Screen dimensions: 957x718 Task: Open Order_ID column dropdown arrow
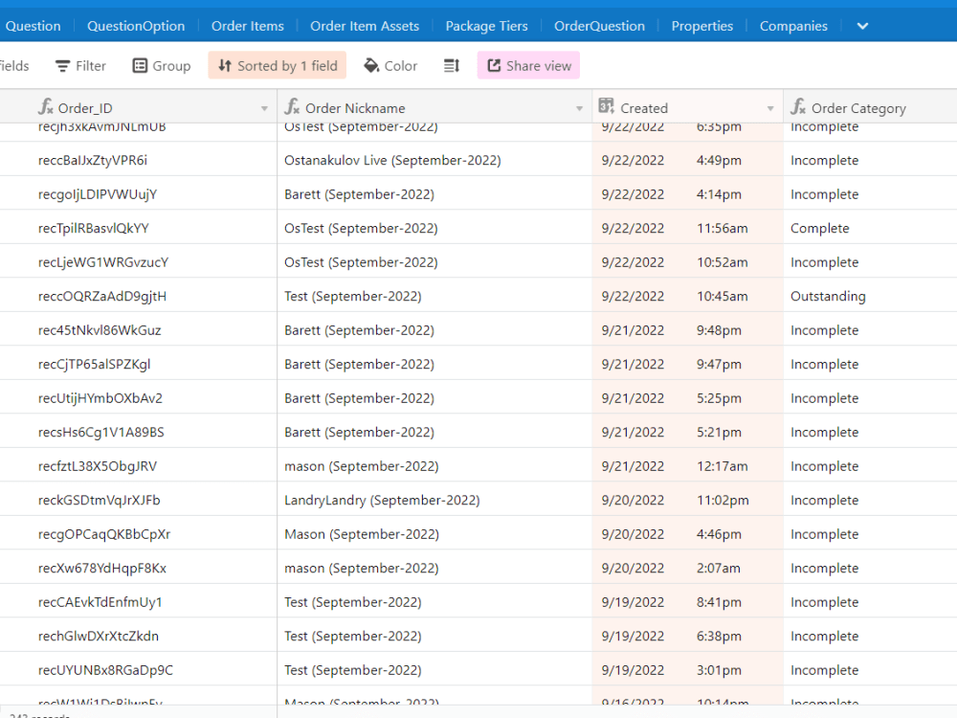[264, 109]
